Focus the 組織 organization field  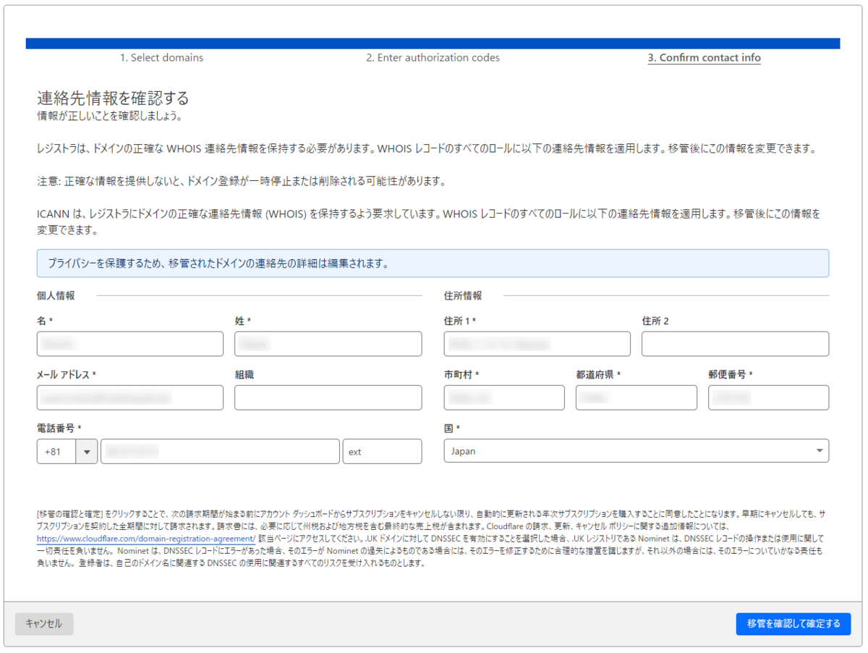tap(328, 397)
